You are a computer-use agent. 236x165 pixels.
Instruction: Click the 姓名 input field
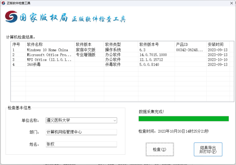tap(81, 144)
